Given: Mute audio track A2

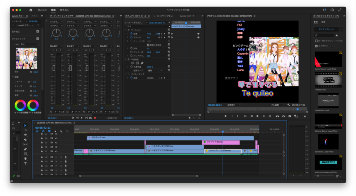Looking at the screenshot, I should [x=56, y=157].
